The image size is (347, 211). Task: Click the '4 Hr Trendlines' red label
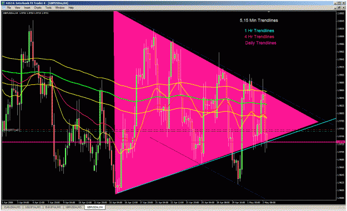click(x=259, y=37)
